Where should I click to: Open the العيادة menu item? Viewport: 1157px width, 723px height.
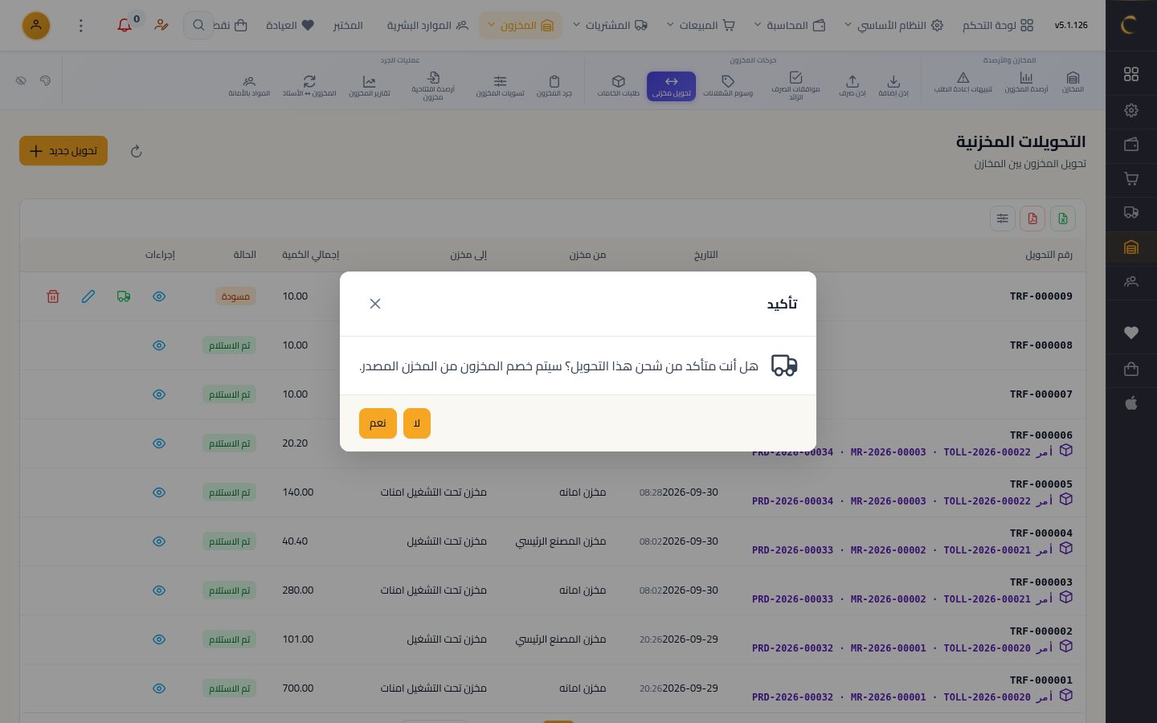(290, 26)
